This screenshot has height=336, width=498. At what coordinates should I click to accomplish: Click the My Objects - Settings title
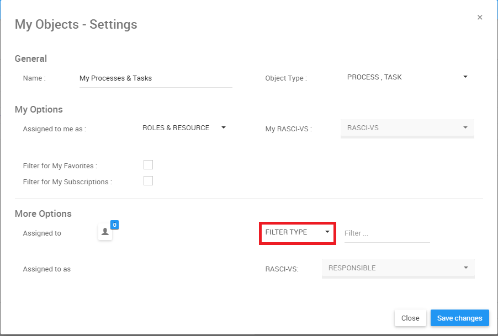(x=76, y=24)
